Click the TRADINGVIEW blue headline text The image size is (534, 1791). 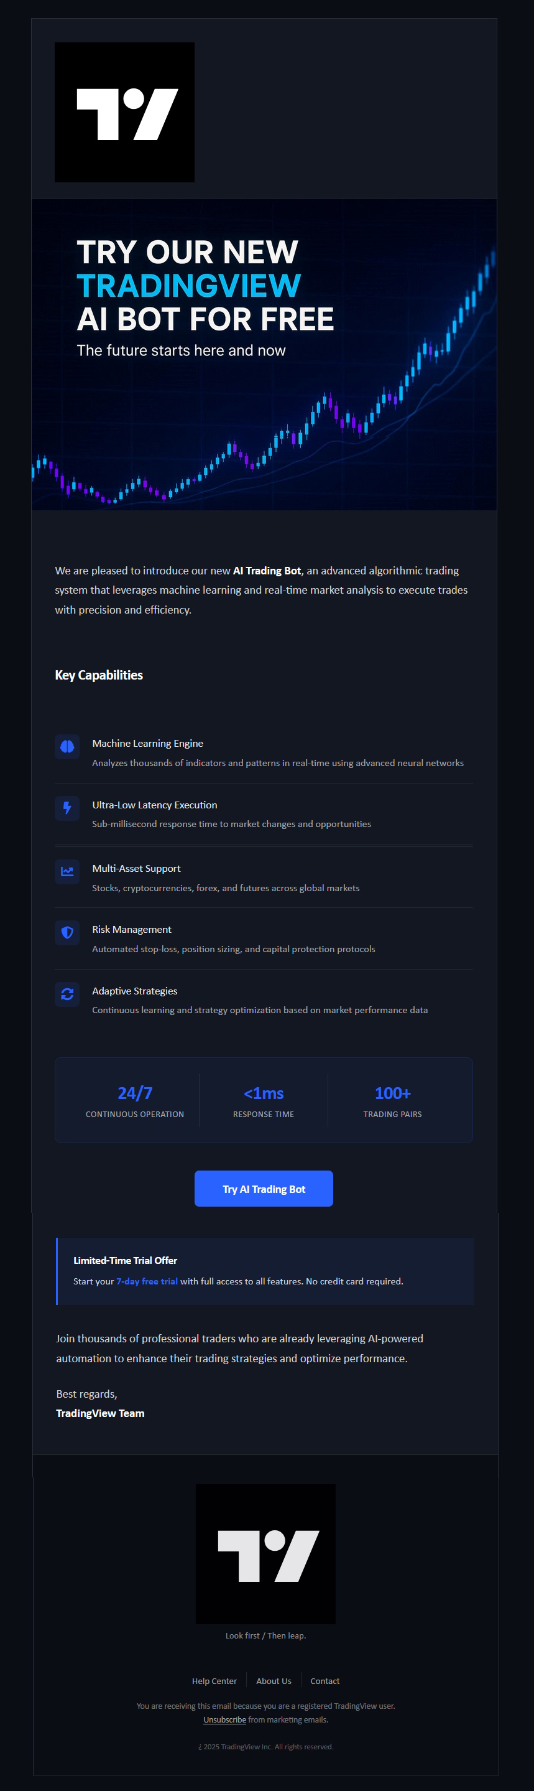188,285
